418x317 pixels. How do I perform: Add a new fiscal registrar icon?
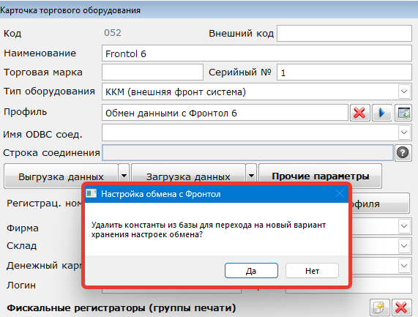coord(380,307)
